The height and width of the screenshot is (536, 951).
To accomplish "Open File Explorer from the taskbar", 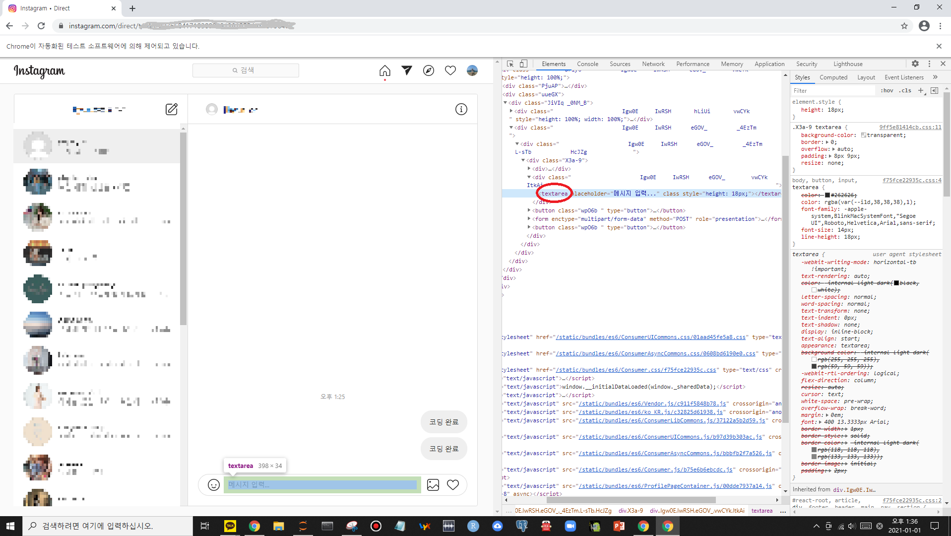I will pos(278,526).
